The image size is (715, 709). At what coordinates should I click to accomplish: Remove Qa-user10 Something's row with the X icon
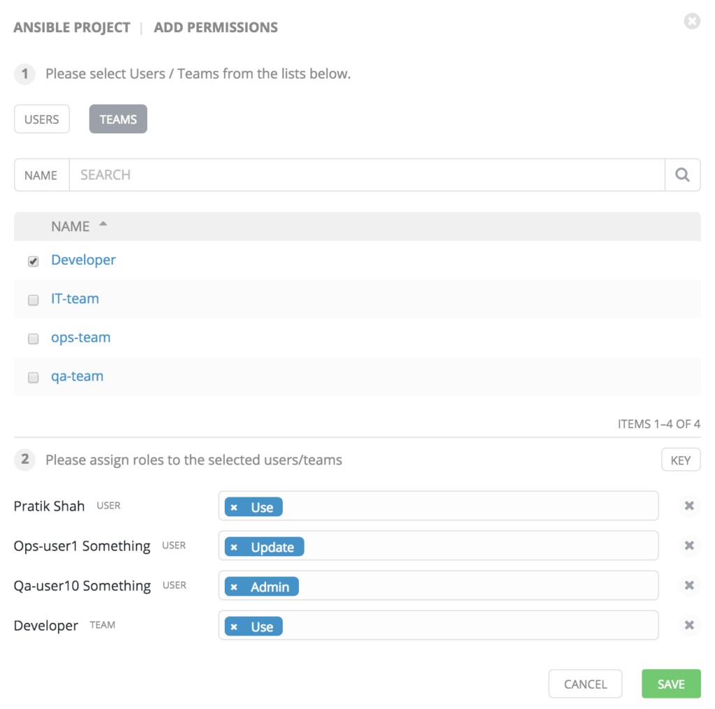click(689, 585)
